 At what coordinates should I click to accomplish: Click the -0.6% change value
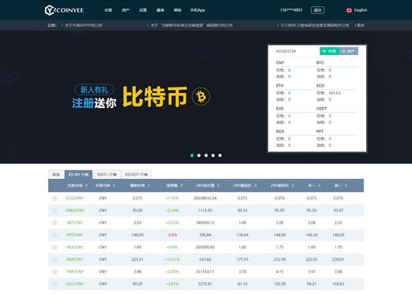click(x=172, y=235)
